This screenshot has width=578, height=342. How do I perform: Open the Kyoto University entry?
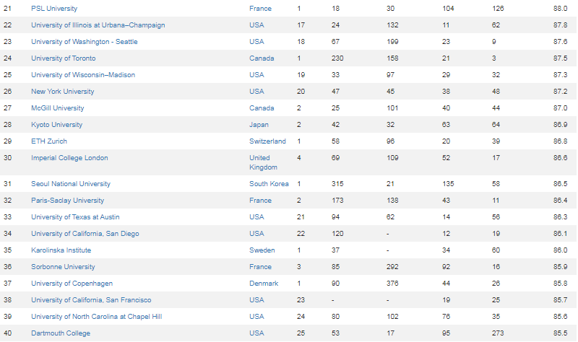pyautogui.click(x=57, y=124)
